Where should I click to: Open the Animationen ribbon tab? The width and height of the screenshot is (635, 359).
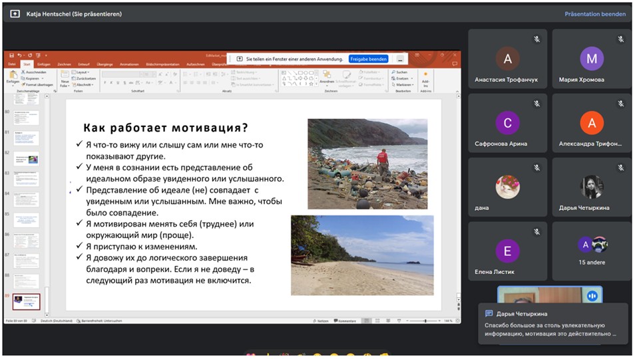[x=129, y=64]
